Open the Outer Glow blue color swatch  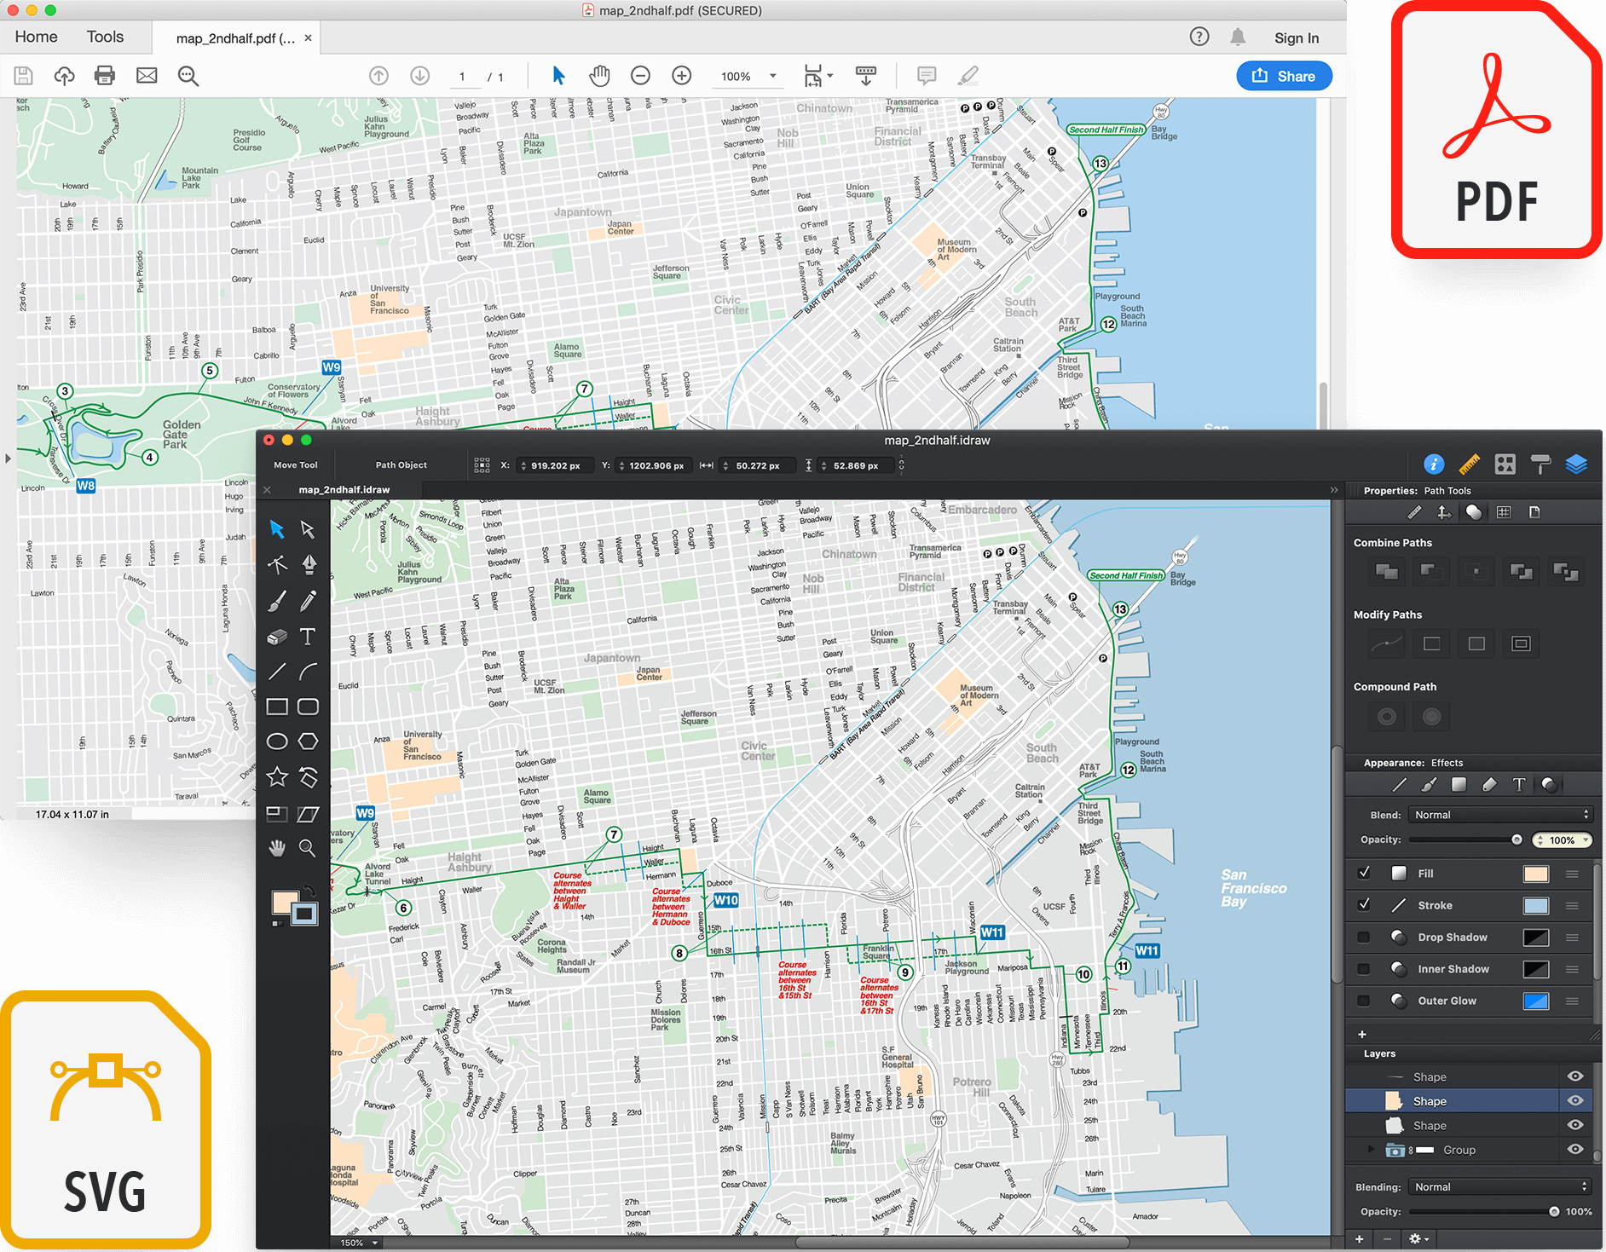click(1536, 1001)
